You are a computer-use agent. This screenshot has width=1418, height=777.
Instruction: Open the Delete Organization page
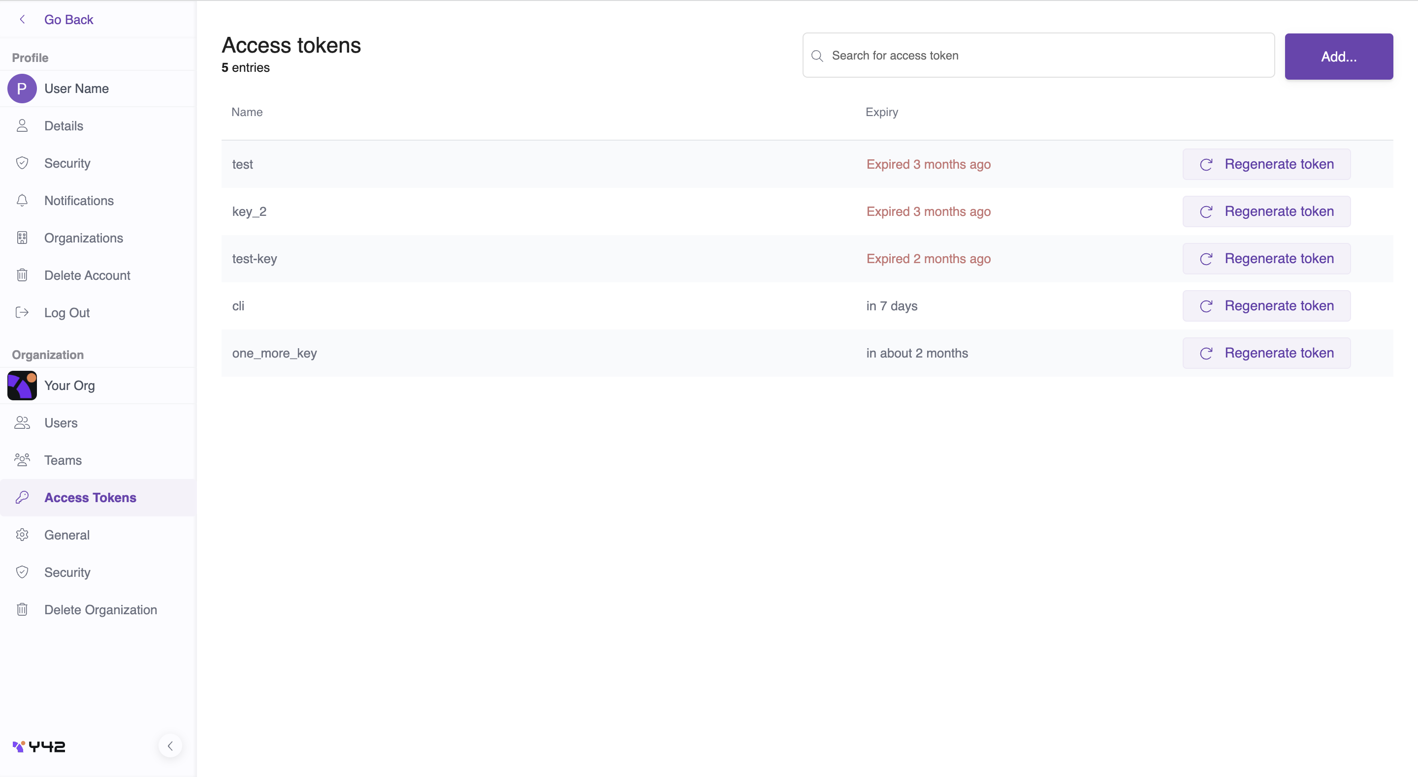tap(100, 609)
